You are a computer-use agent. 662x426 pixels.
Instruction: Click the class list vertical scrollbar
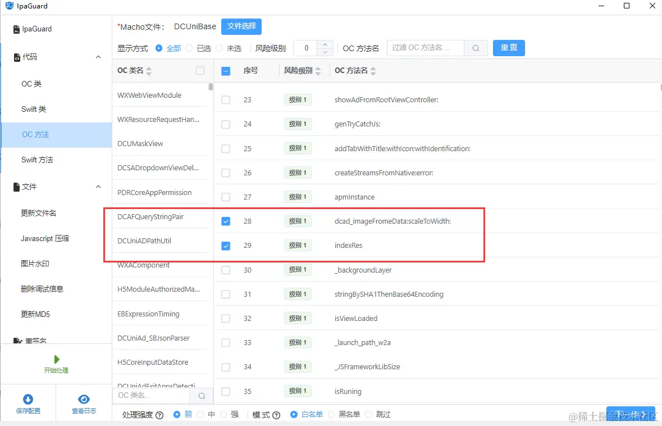coord(211,87)
